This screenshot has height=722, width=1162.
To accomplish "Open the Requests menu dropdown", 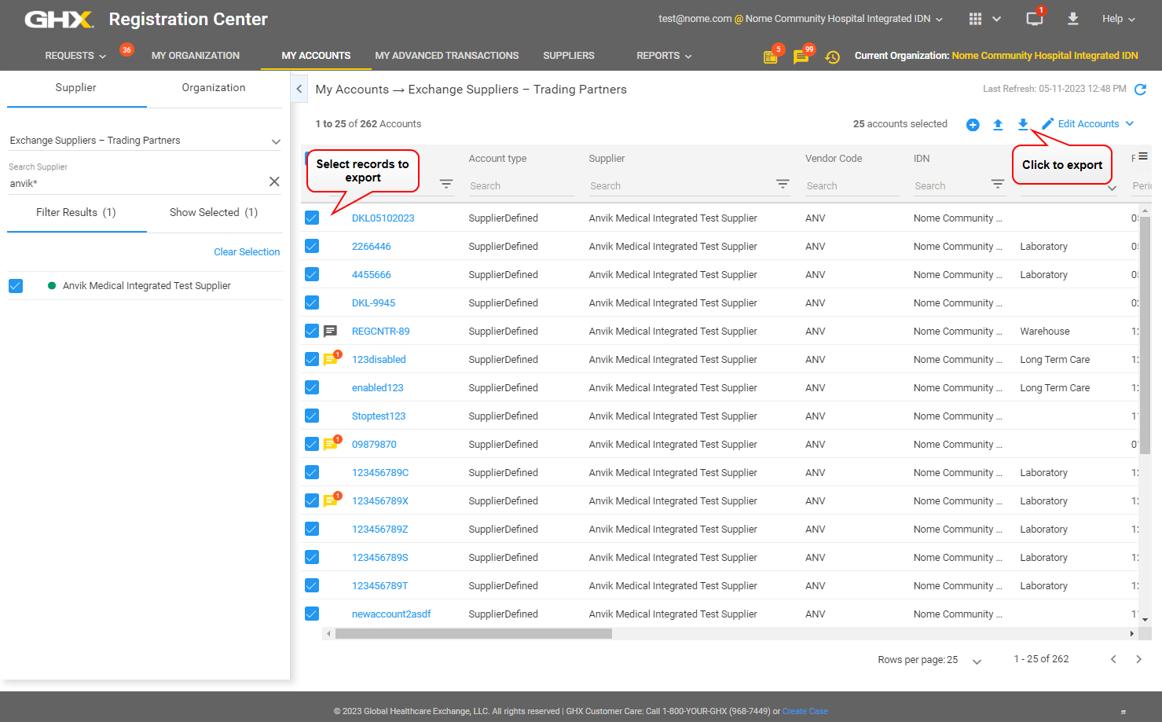I will tap(75, 56).
